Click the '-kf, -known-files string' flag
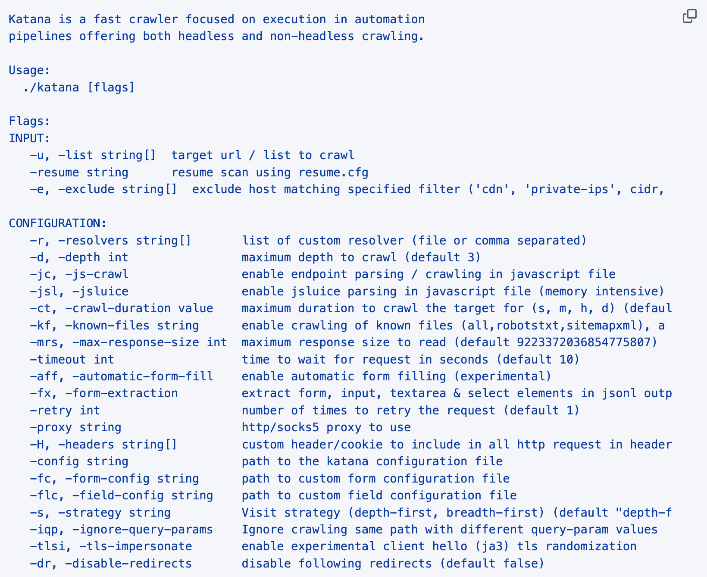 (114, 326)
